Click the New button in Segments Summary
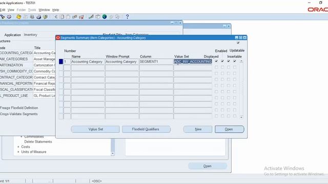This screenshot has width=328, height=184. tap(198, 129)
